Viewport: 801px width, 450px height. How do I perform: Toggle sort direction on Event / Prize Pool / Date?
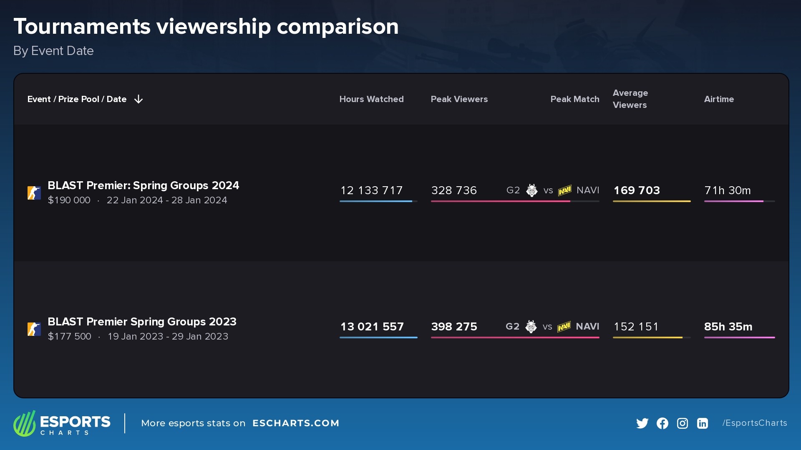pyautogui.click(x=138, y=99)
